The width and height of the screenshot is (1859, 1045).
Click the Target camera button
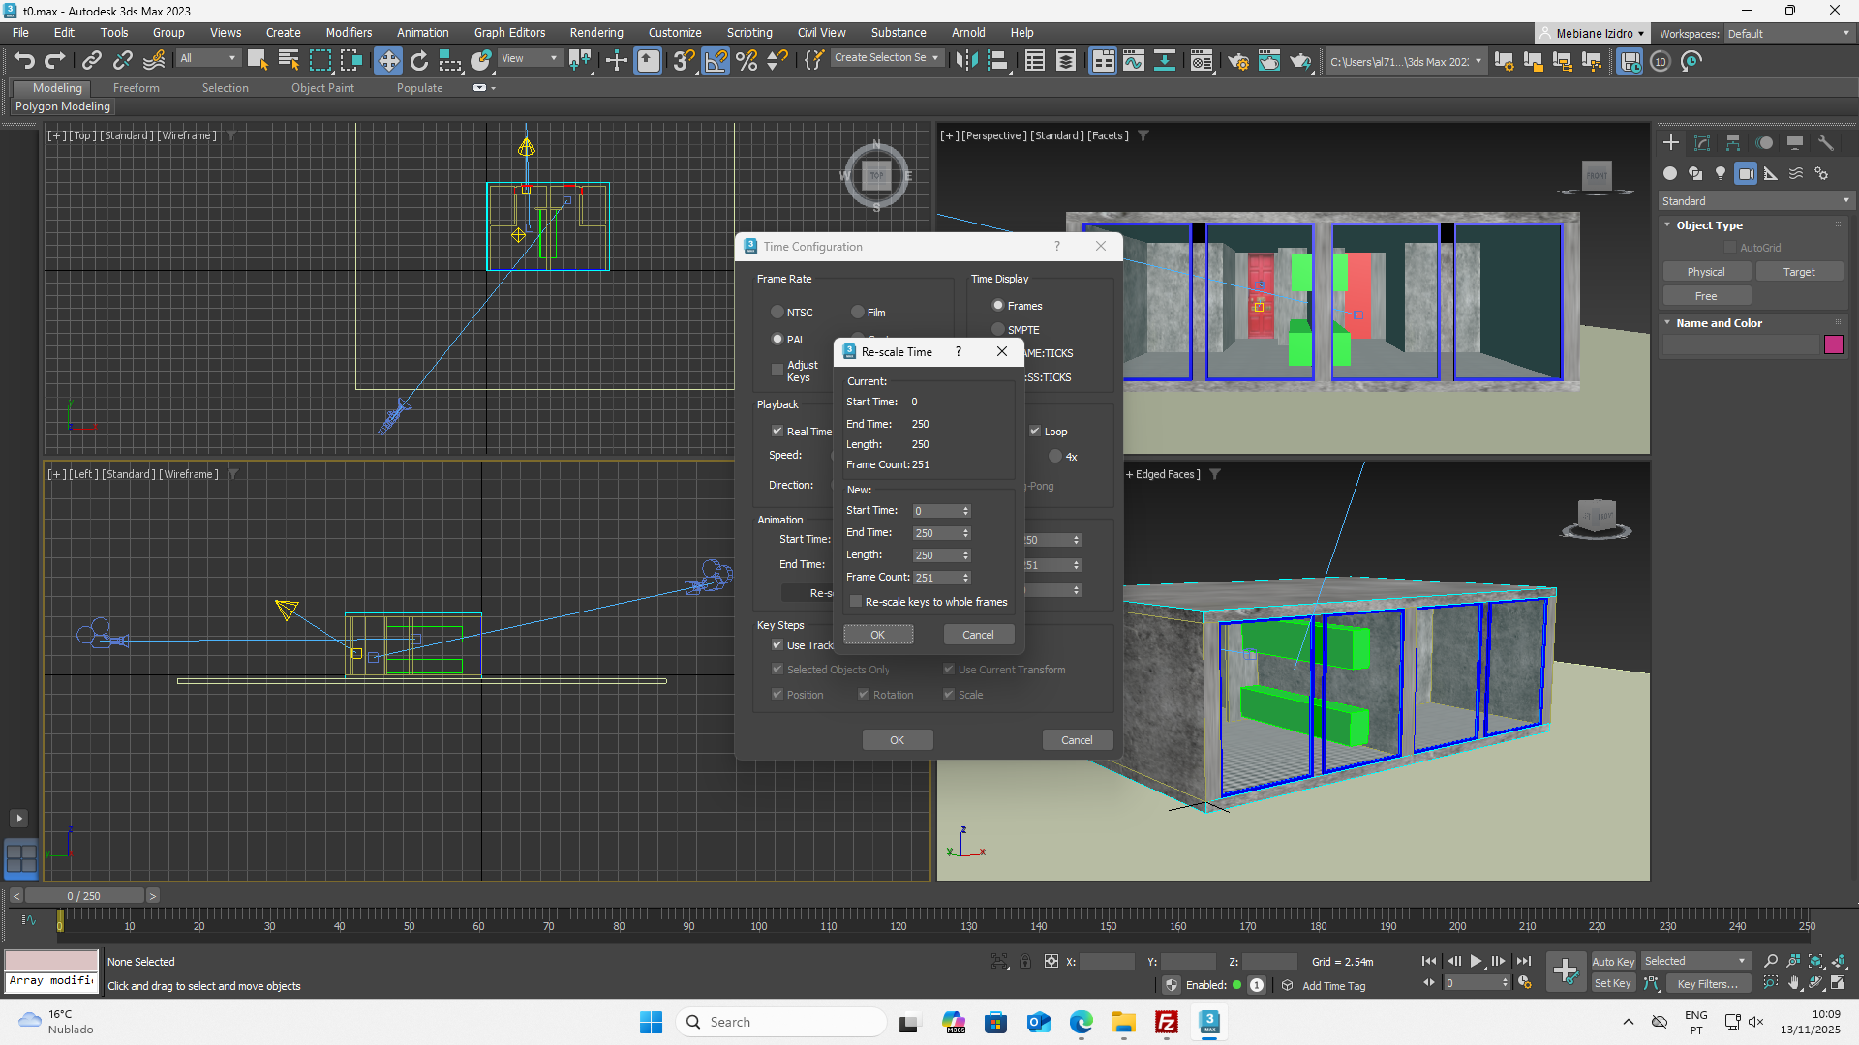tap(1799, 272)
